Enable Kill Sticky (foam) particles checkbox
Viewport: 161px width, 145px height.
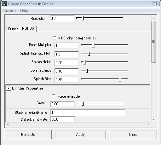(x=55, y=38)
